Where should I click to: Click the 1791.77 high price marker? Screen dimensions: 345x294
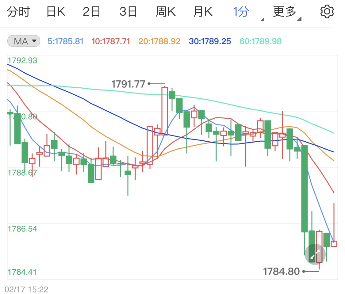pos(128,83)
